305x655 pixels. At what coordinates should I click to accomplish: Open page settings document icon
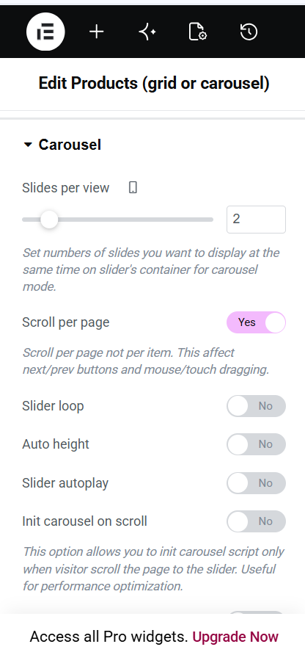coord(198,32)
